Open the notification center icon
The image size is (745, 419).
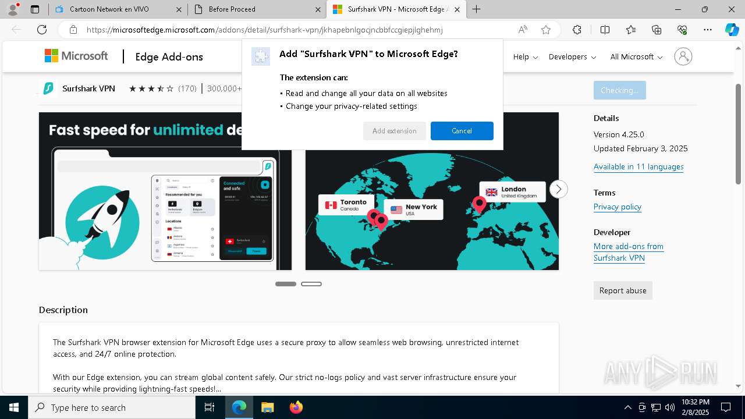(726, 407)
